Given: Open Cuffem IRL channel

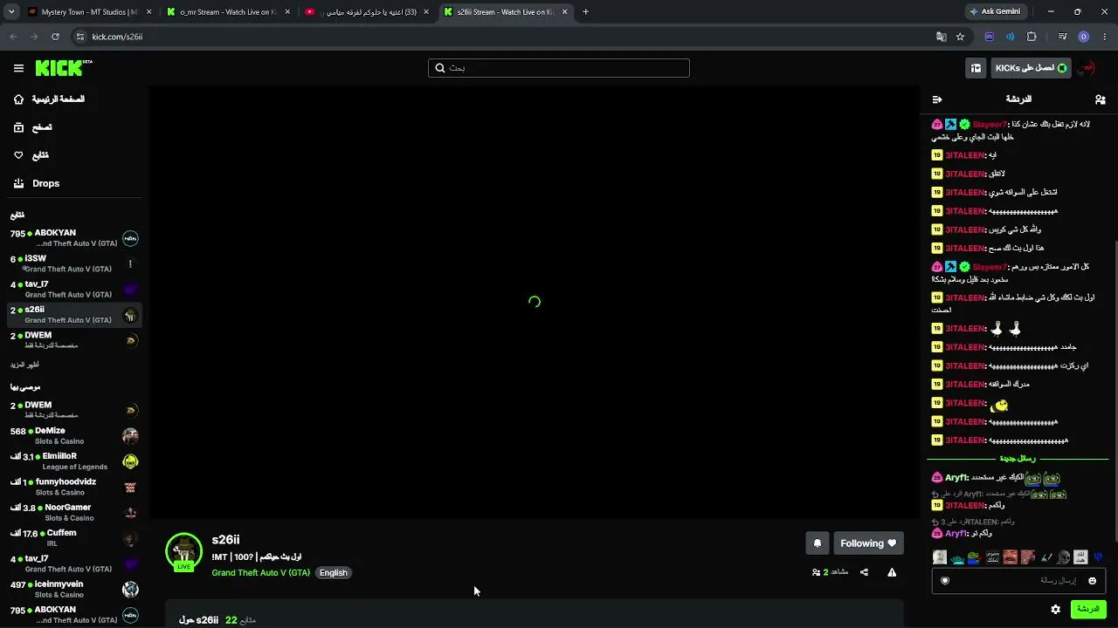Looking at the screenshot, I should pos(74,538).
